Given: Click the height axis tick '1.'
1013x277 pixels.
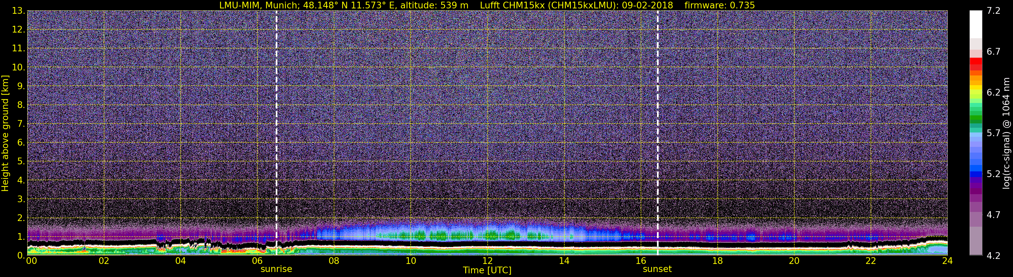Looking at the screenshot, I should pyautogui.click(x=21, y=236).
